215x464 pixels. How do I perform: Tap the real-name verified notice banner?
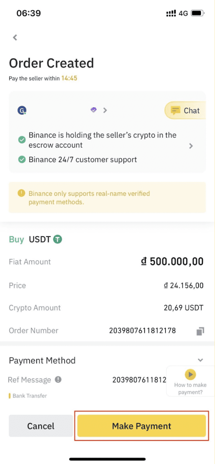click(x=107, y=198)
